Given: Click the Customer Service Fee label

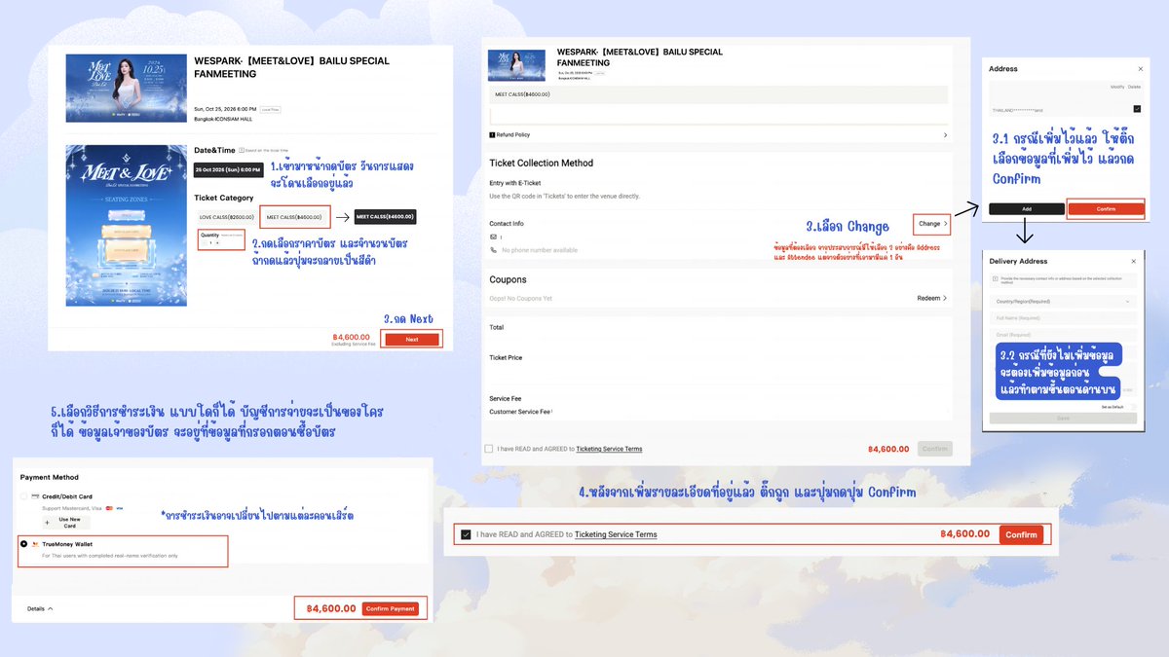Looking at the screenshot, I should click(520, 412).
